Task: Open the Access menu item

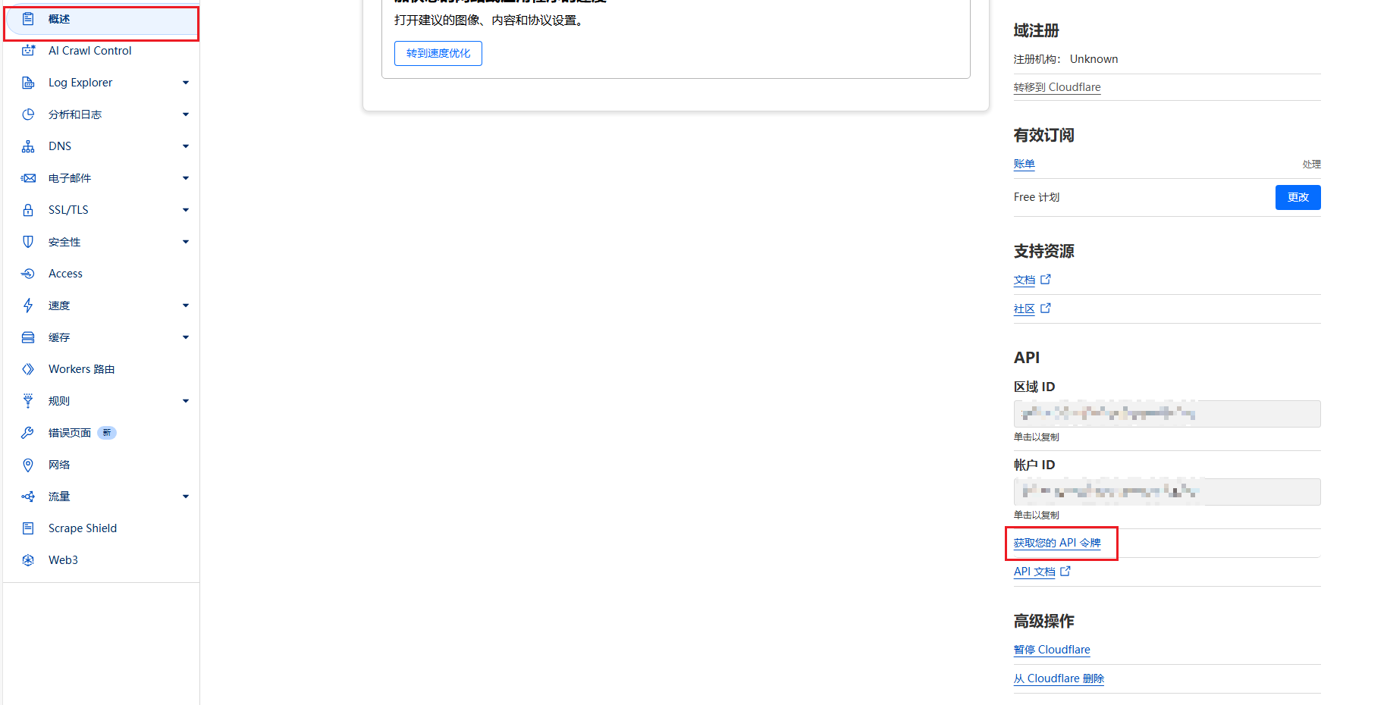Action: pos(65,274)
